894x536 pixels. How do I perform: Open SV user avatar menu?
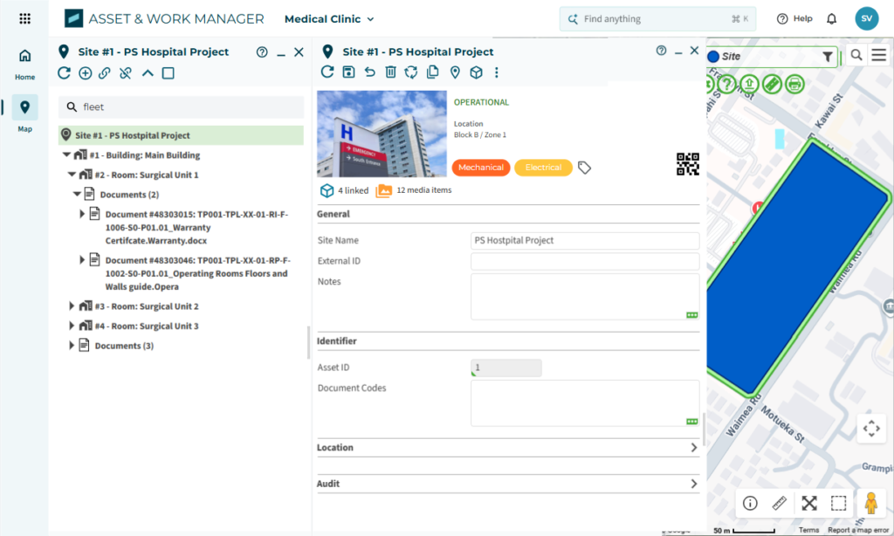pyautogui.click(x=867, y=19)
